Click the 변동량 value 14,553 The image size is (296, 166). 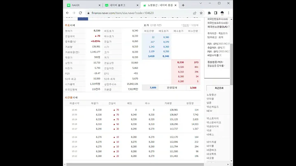tap(195, 124)
